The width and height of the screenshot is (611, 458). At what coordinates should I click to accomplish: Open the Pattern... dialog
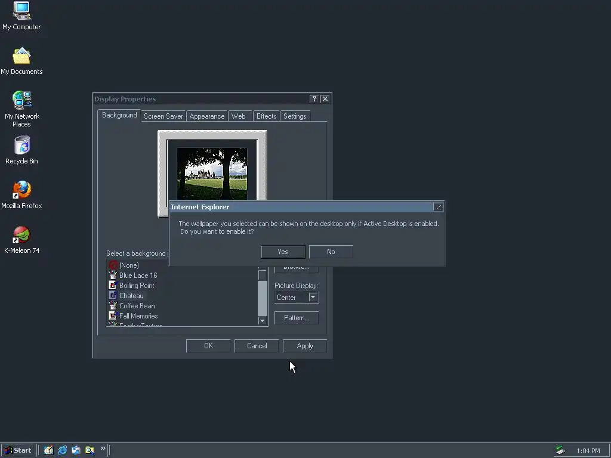coord(297,318)
